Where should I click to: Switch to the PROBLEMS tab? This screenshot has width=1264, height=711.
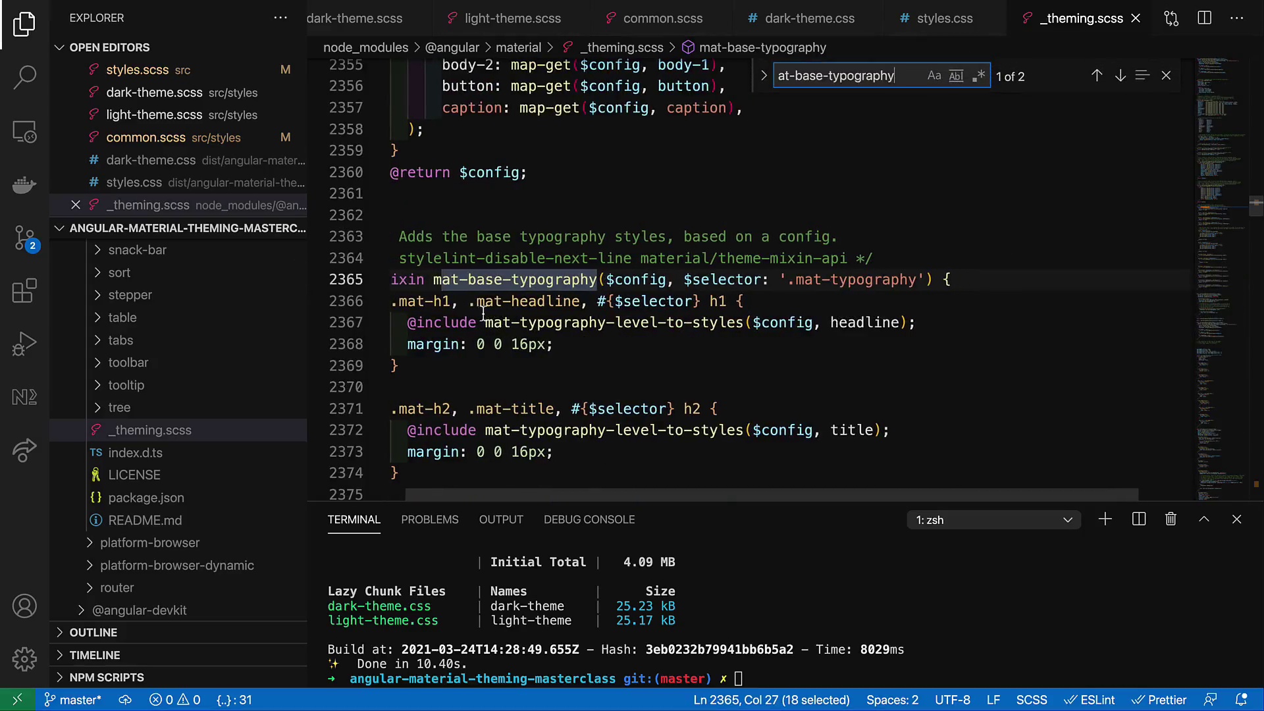coord(430,519)
